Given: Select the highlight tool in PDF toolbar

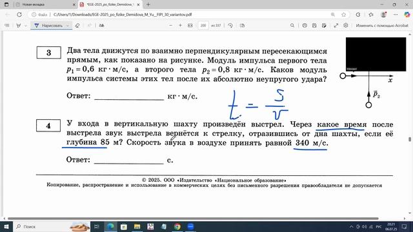Looking at the screenshot, I should [x=19, y=26].
